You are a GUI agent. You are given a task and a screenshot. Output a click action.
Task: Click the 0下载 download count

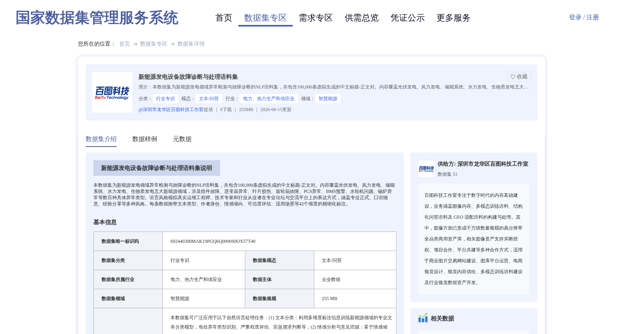pyautogui.click(x=226, y=110)
